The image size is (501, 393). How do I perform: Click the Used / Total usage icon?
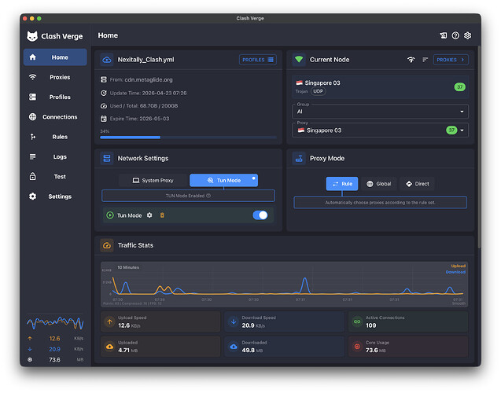point(104,105)
